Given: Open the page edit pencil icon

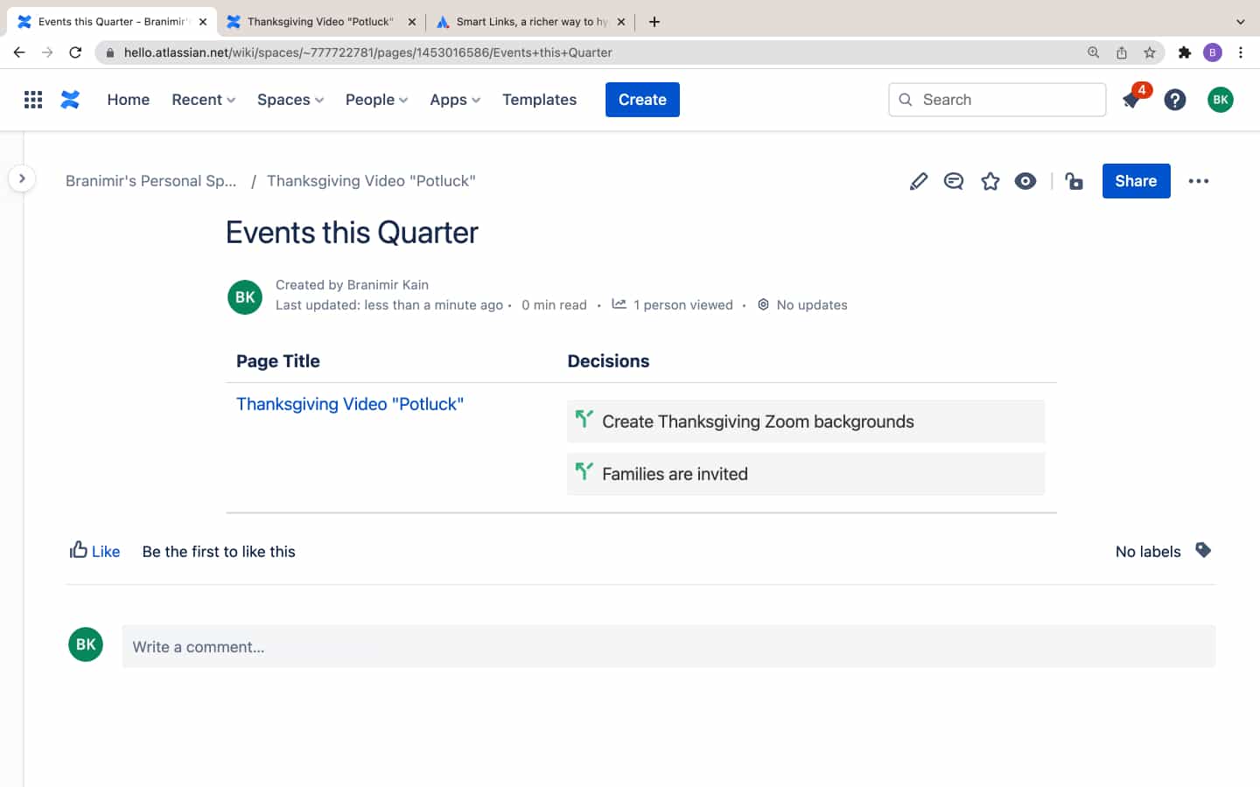Looking at the screenshot, I should coord(919,181).
